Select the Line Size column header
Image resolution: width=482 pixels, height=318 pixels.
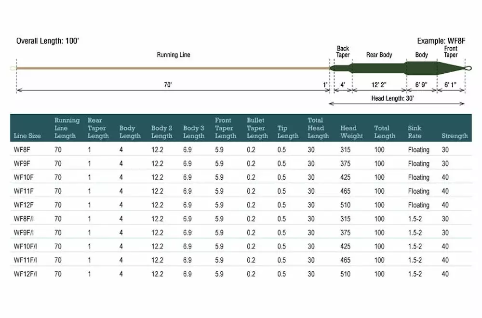point(27,136)
